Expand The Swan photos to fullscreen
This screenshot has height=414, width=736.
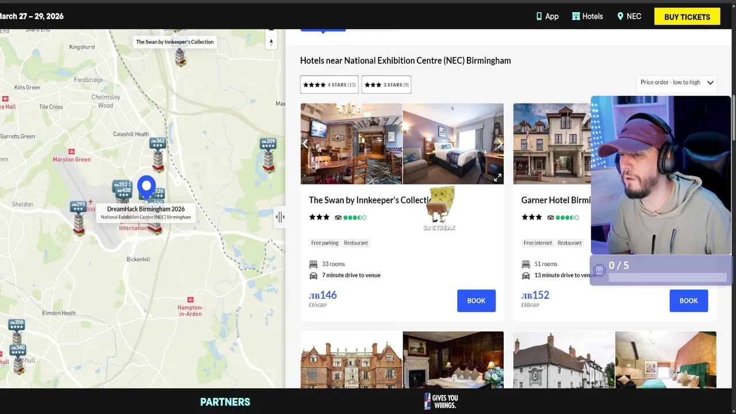click(x=497, y=178)
